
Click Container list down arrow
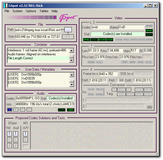pos(72,60)
